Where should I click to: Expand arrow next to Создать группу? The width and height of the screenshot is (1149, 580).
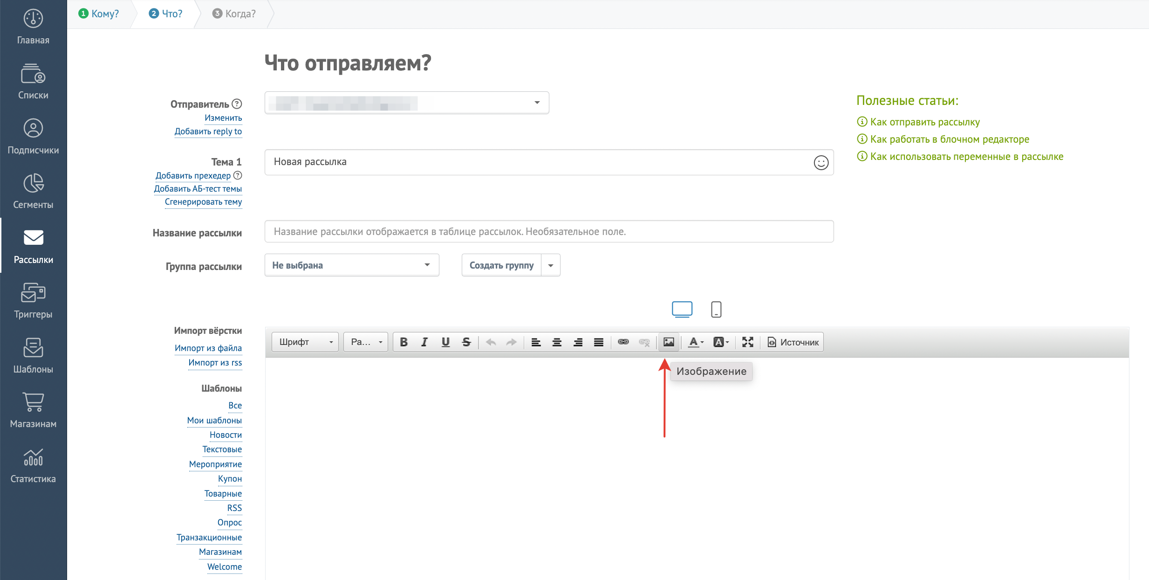click(x=551, y=265)
